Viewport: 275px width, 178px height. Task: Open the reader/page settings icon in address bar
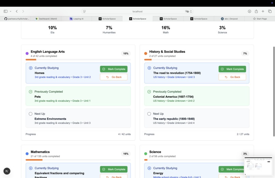pos(84,11)
